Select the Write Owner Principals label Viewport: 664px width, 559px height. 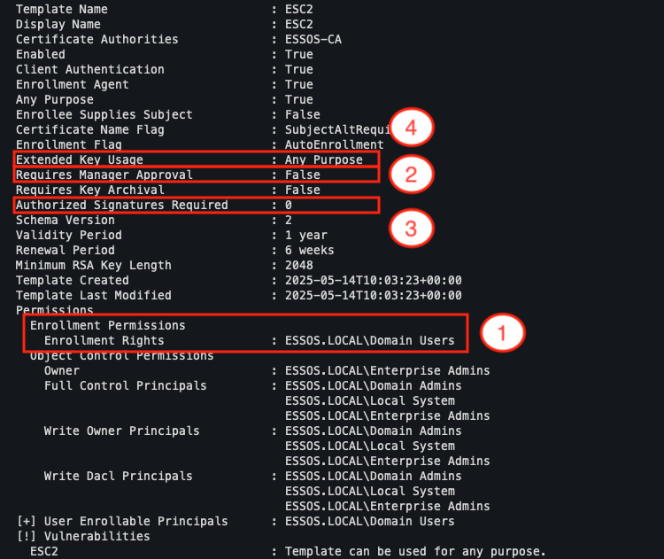point(121,431)
